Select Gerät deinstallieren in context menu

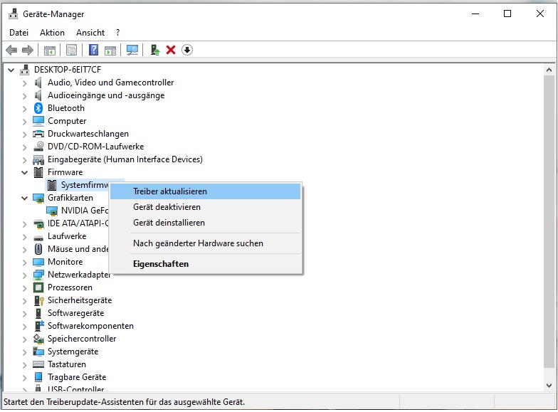point(169,223)
